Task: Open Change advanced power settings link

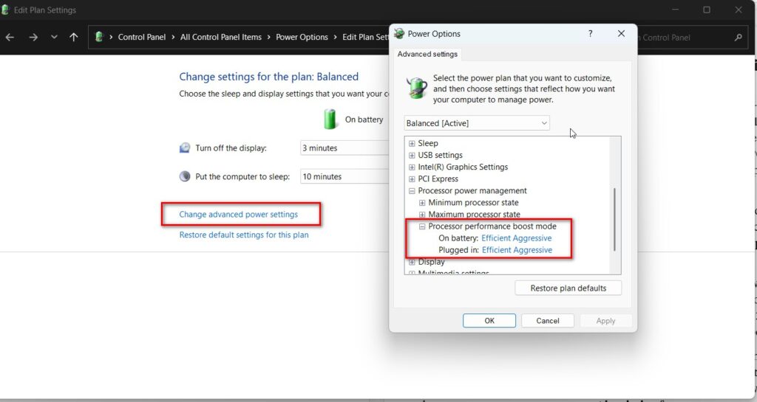Action: 239,214
